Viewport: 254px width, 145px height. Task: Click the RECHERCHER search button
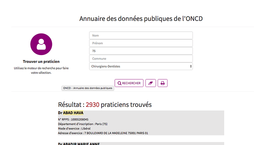click(129, 83)
